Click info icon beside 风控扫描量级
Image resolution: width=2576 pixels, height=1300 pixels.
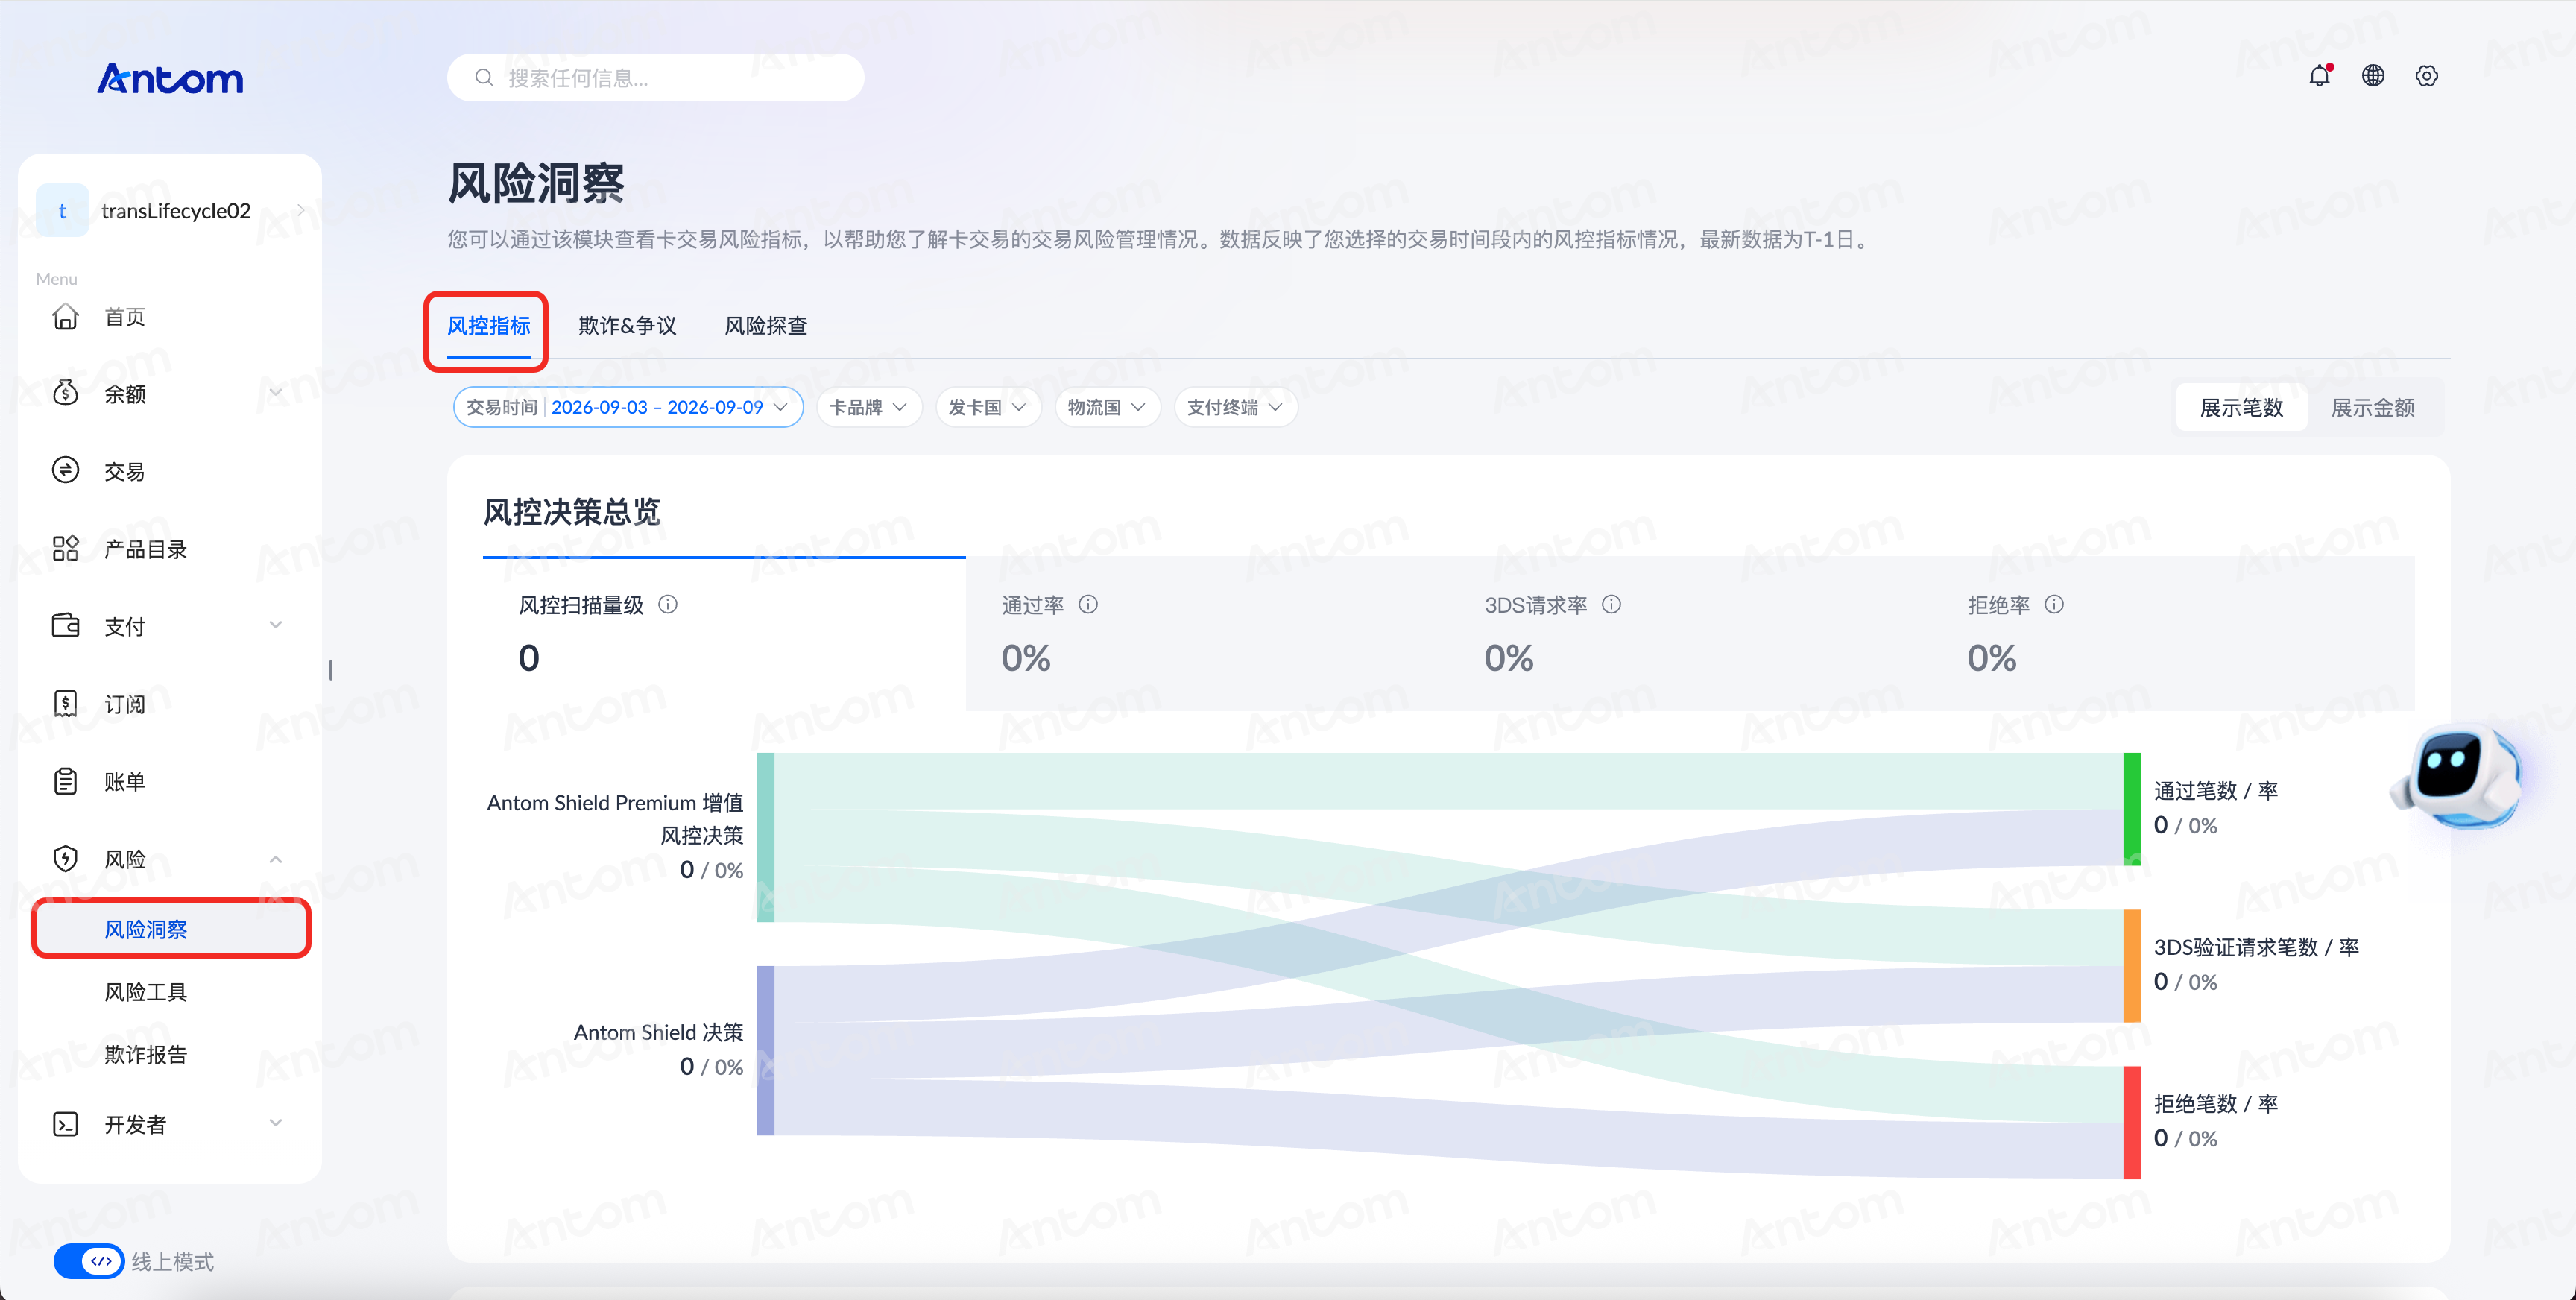668,605
